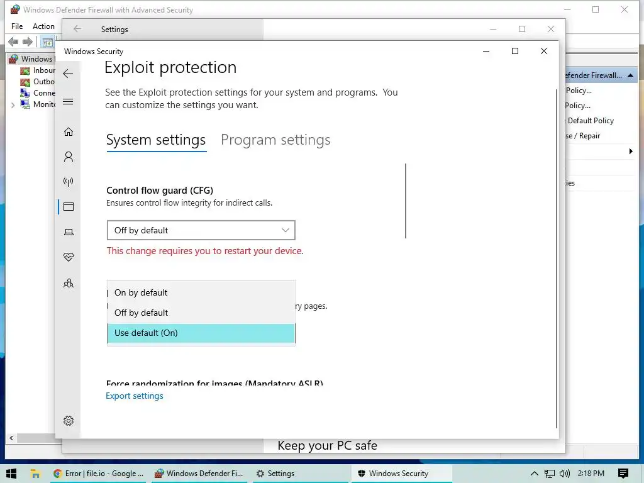The image size is (644, 483).
Task: Open the volume speaker icon in the system tray
Action: [x=565, y=474]
